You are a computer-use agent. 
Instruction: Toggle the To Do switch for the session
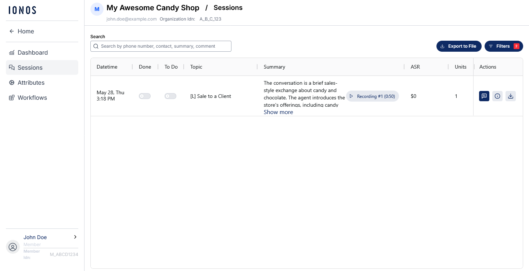click(170, 96)
